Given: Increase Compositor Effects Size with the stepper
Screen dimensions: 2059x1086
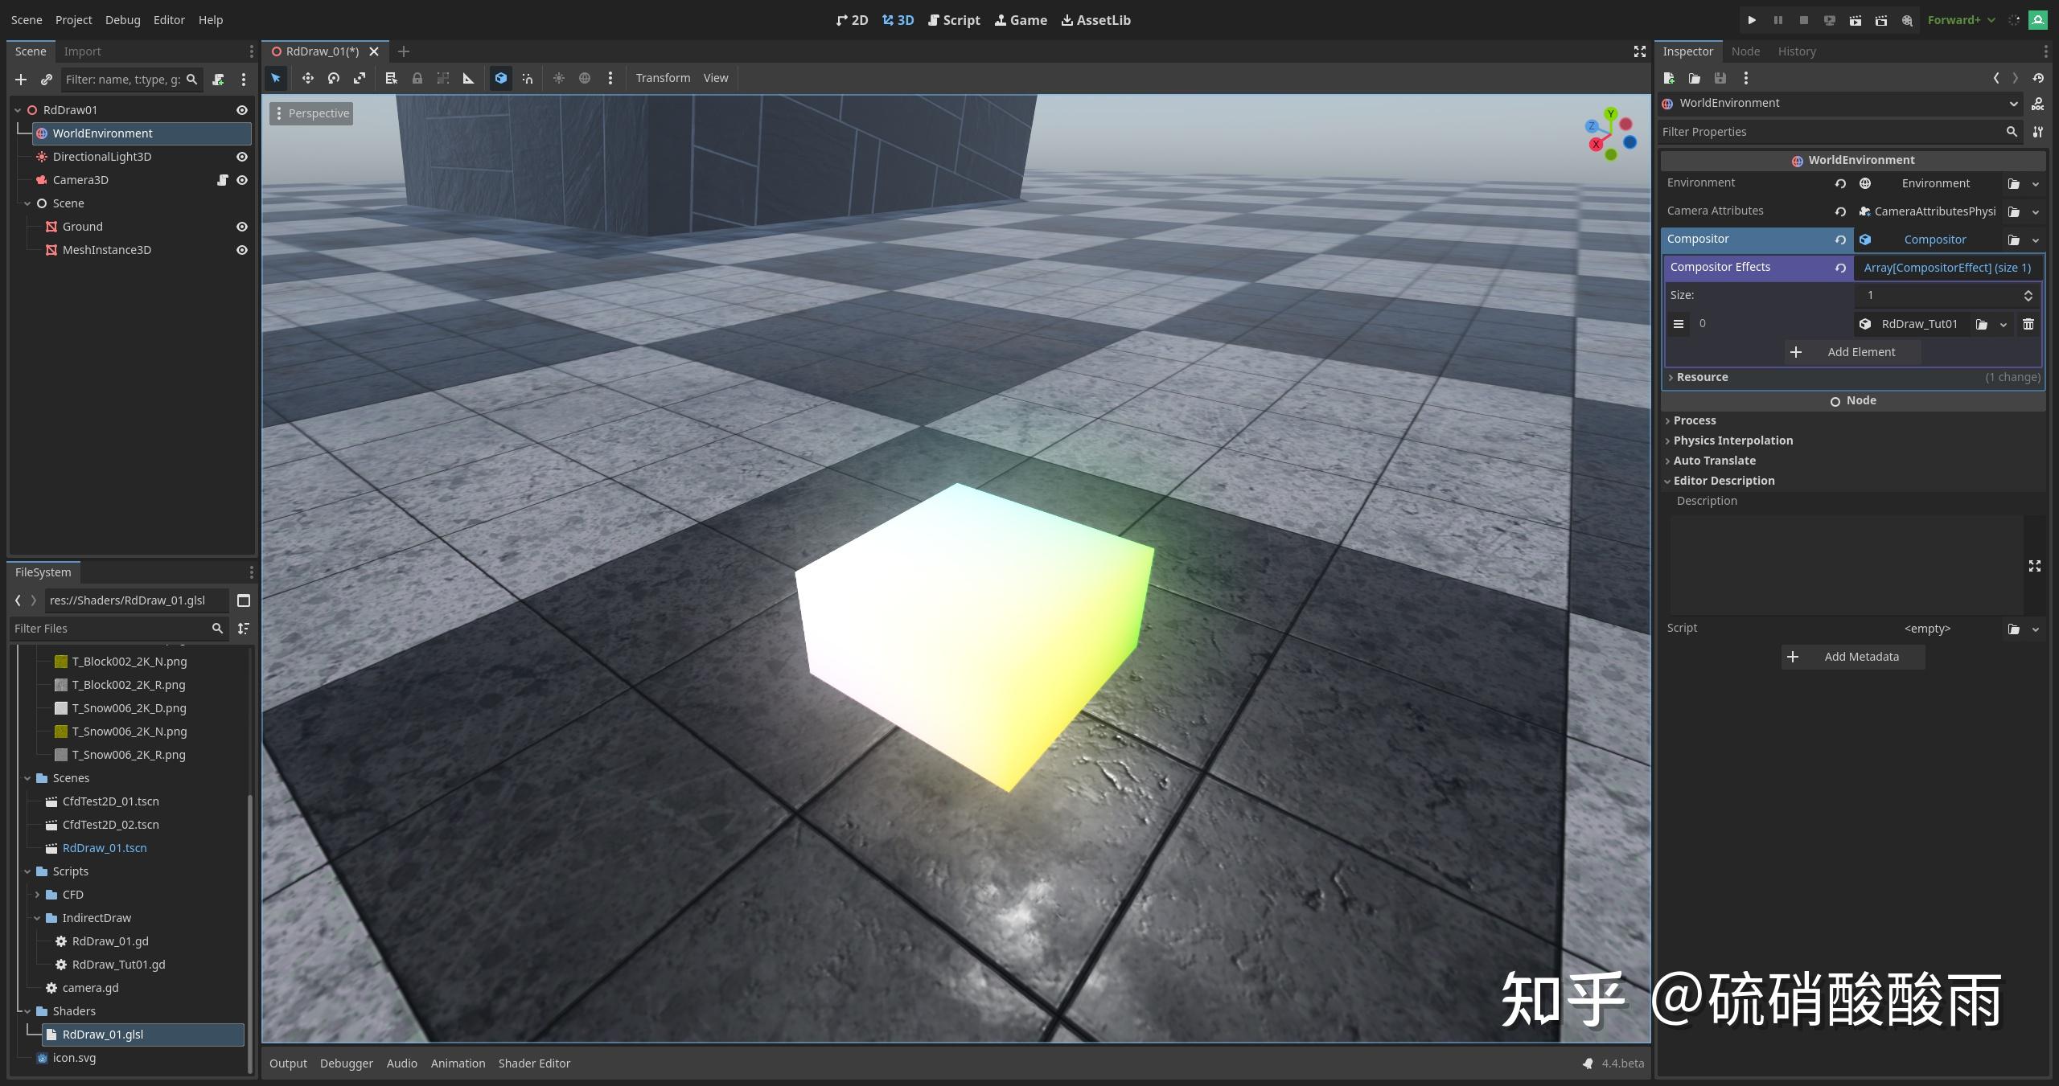Looking at the screenshot, I should point(2028,291).
